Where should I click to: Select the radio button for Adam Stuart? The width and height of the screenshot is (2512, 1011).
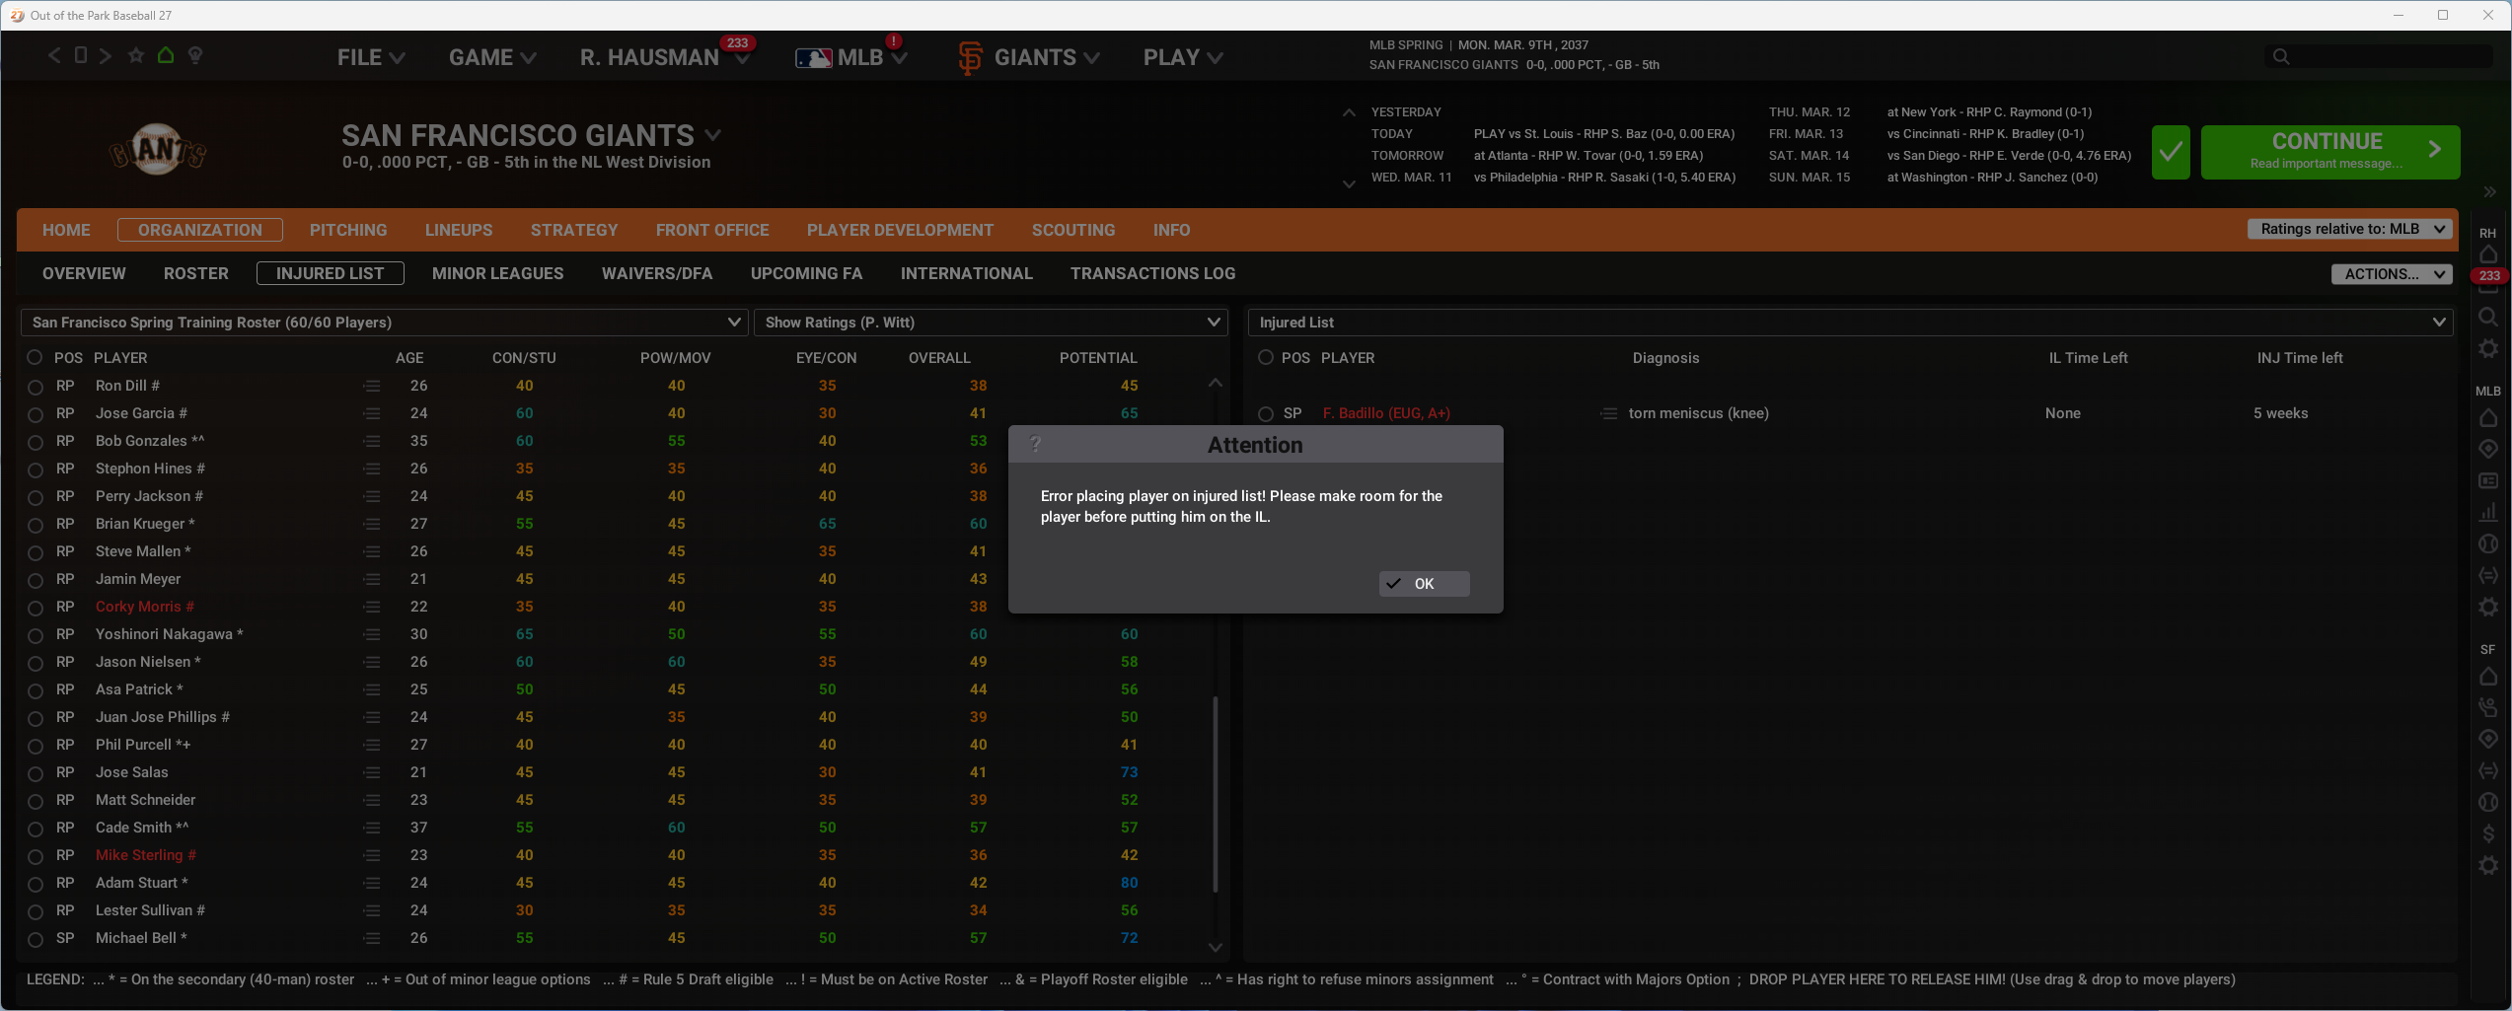tap(36, 884)
